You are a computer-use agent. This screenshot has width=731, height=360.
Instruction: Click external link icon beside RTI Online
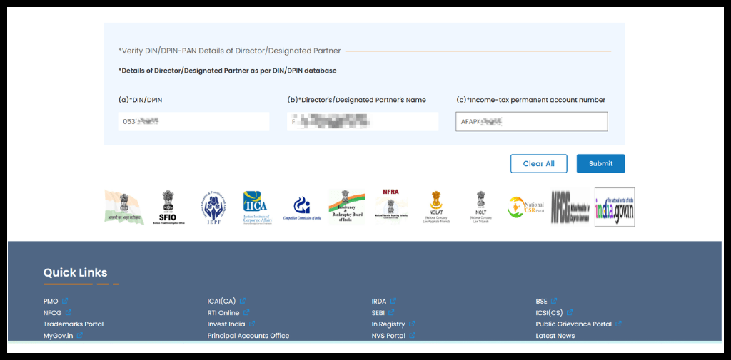tap(246, 312)
